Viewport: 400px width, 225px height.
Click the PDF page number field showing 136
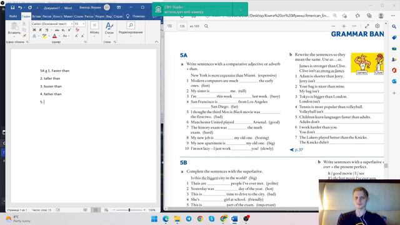click(182, 26)
